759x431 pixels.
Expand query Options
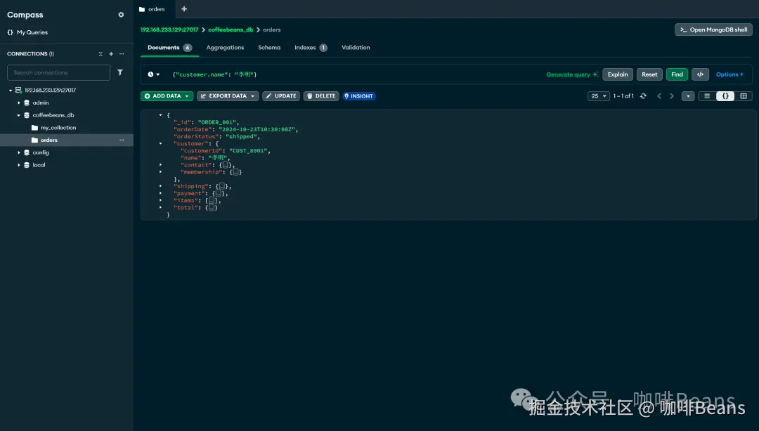pos(729,74)
